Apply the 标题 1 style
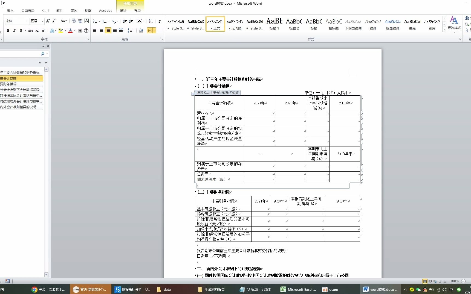Viewport: 471px width, 294px height. pos(274,24)
